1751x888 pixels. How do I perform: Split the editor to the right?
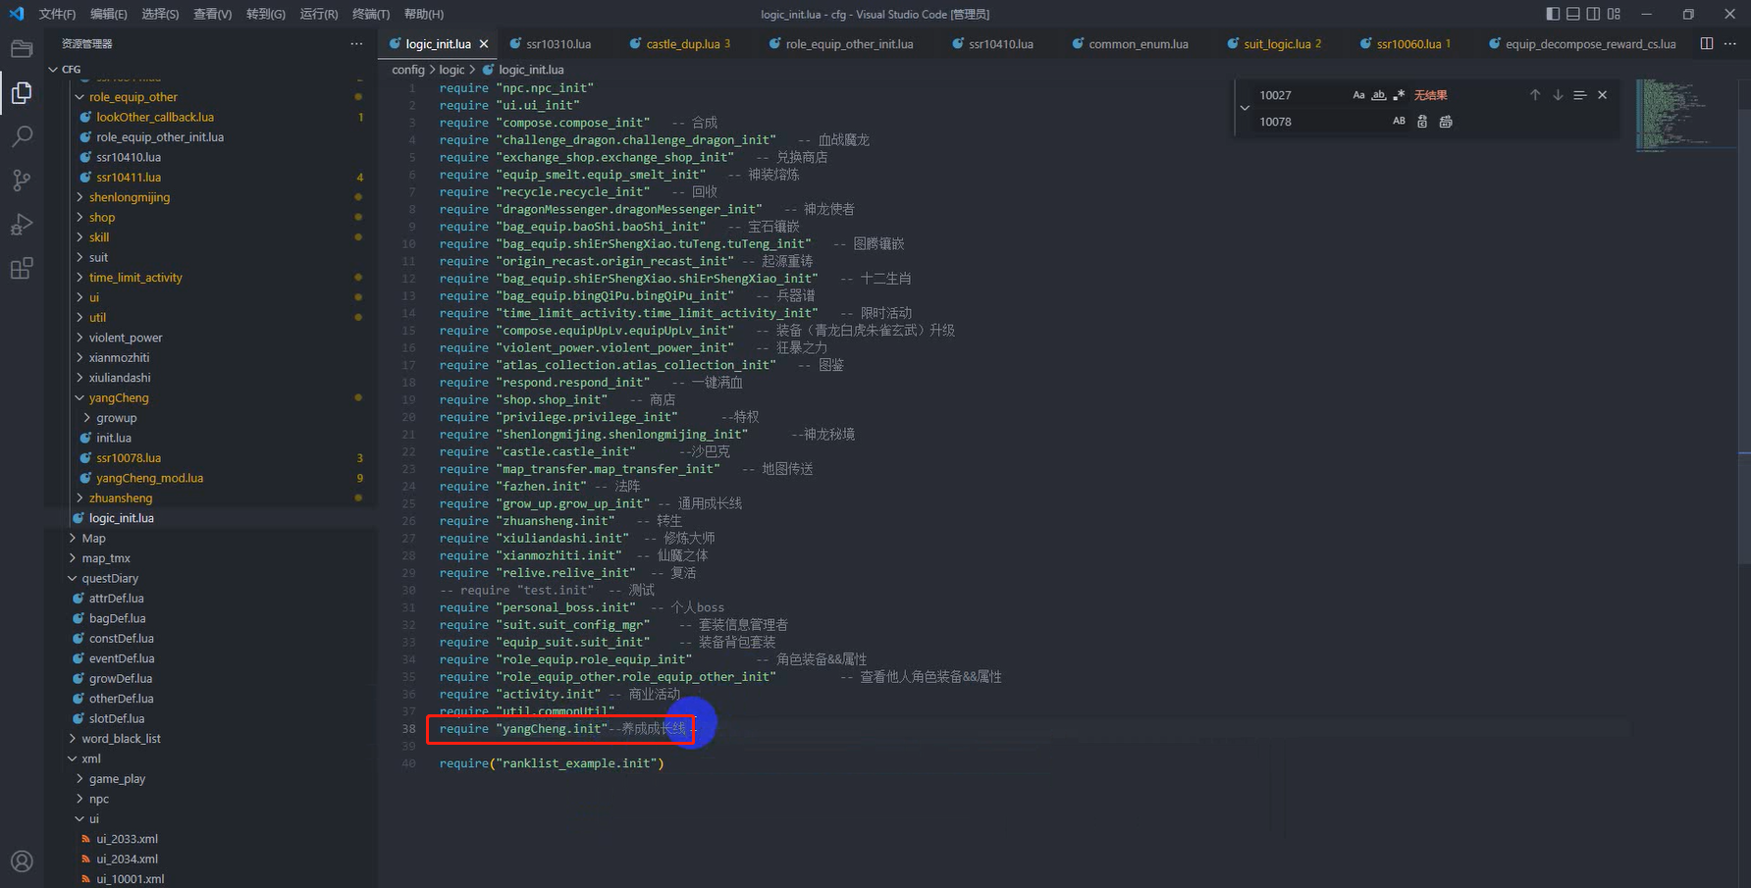(x=1707, y=44)
